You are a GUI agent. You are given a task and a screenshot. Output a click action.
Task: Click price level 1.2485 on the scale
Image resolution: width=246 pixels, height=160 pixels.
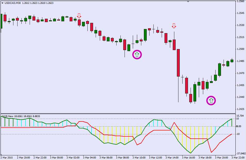pyautogui.click(x=241, y=61)
